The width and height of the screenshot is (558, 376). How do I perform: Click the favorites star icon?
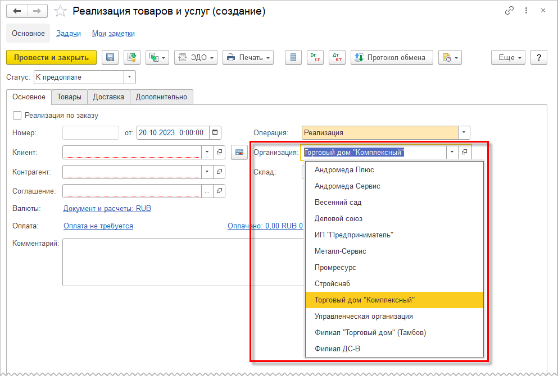[x=61, y=11]
